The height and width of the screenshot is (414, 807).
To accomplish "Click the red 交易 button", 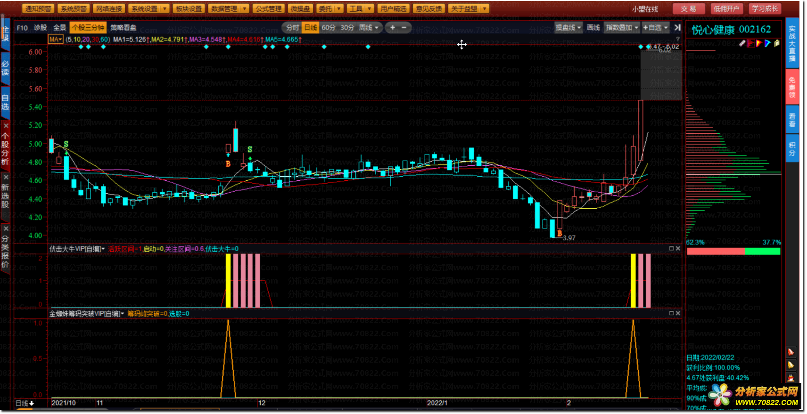I will click(688, 8).
